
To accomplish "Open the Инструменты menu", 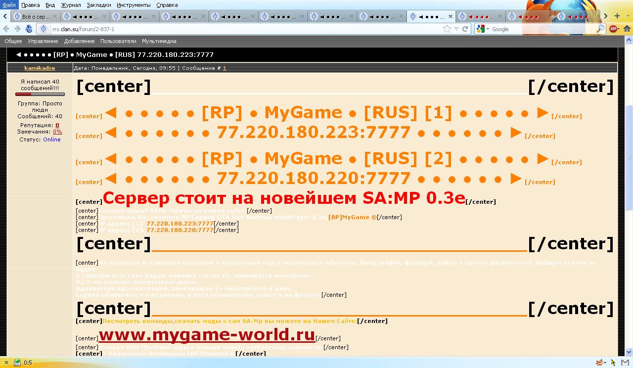I will tap(134, 5).
